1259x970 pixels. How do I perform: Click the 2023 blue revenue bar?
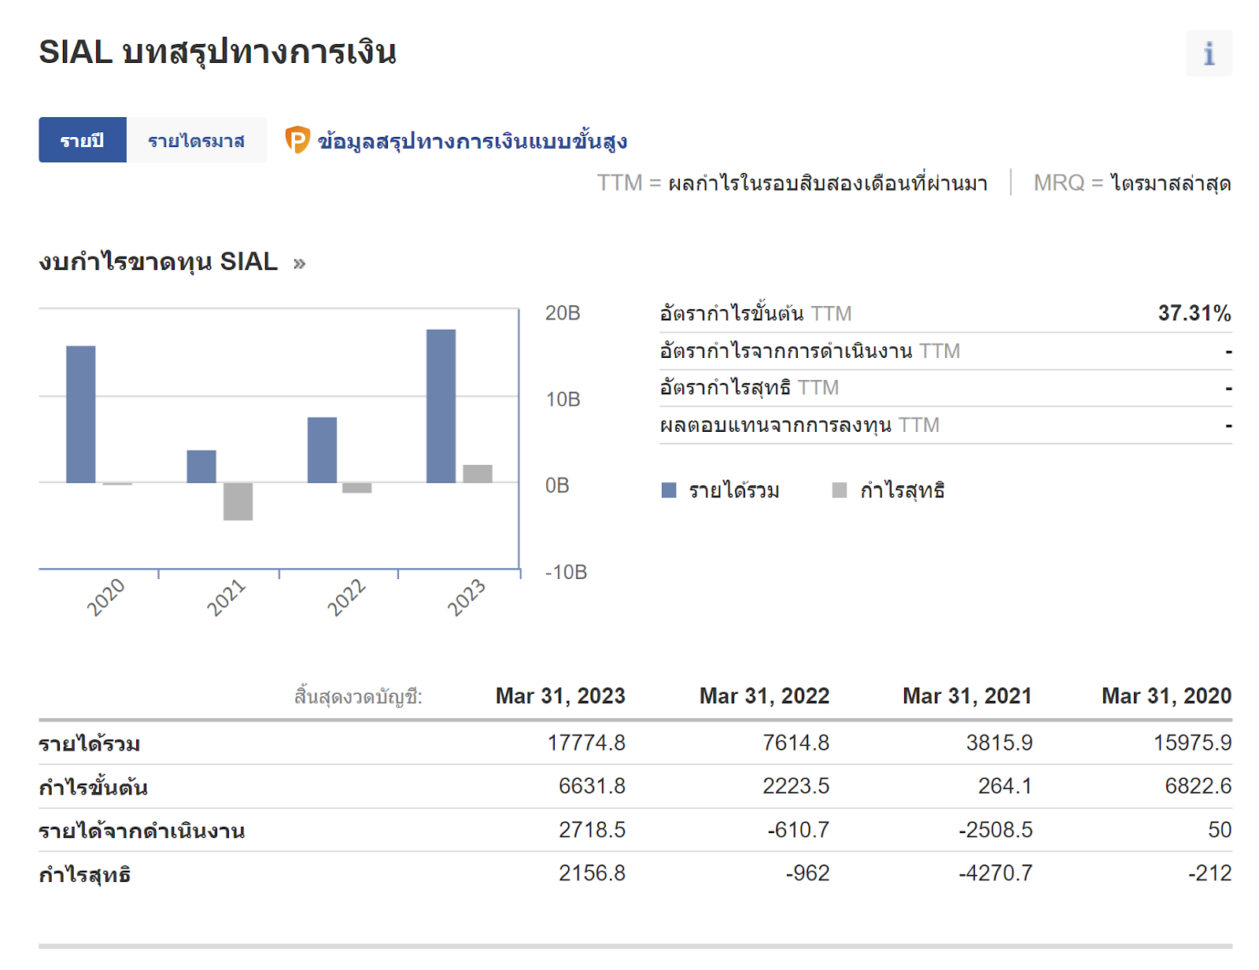pyautogui.click(x=441, y=406)
